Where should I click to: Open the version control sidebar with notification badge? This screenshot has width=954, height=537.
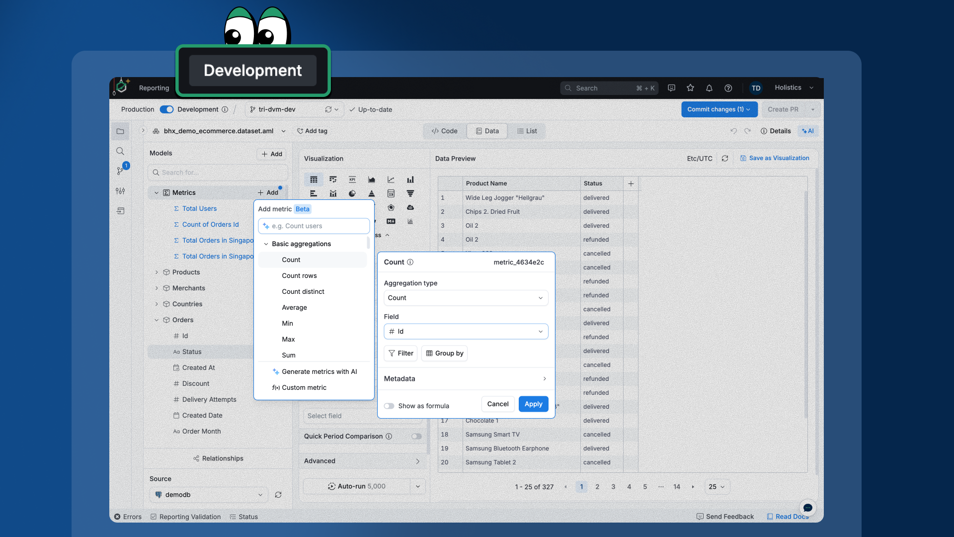click(120, 171)
